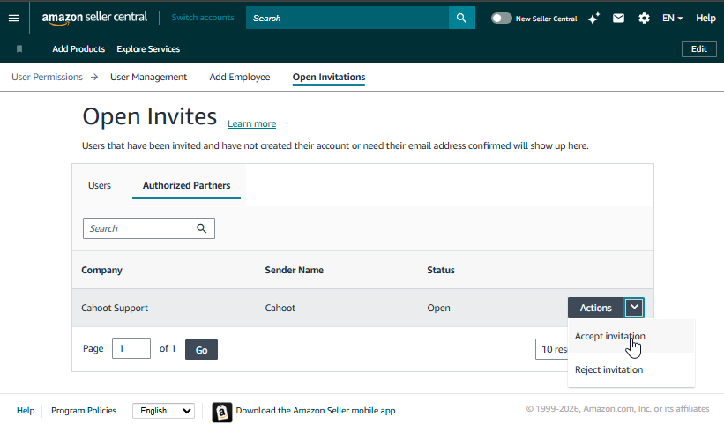Click Add Products in the navbar

pos(78,48)
